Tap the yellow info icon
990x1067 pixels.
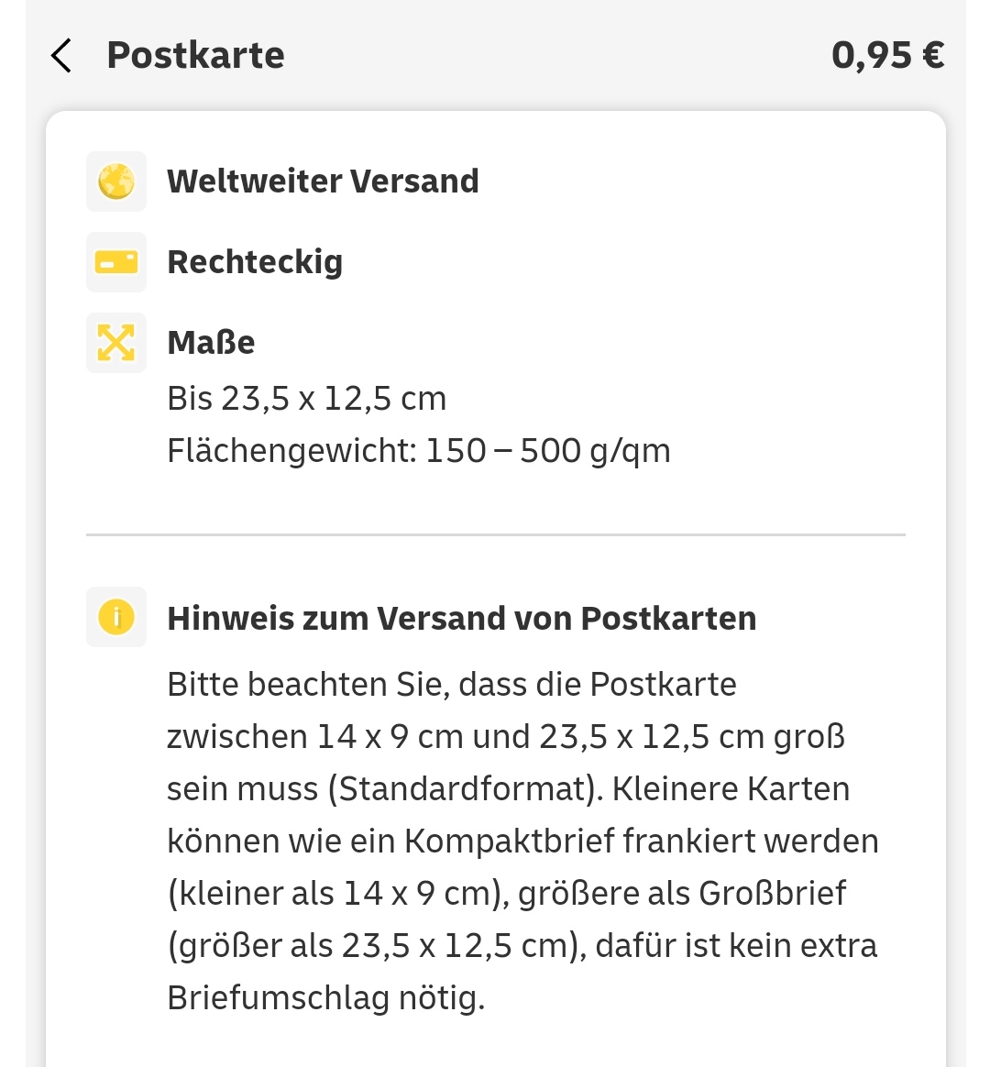click(116, 617)
